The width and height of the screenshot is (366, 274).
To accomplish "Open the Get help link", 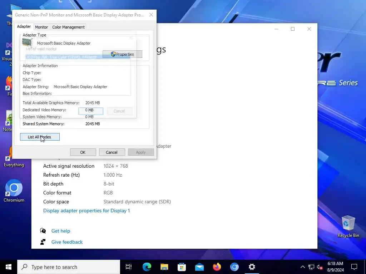I will coord(61,231).
